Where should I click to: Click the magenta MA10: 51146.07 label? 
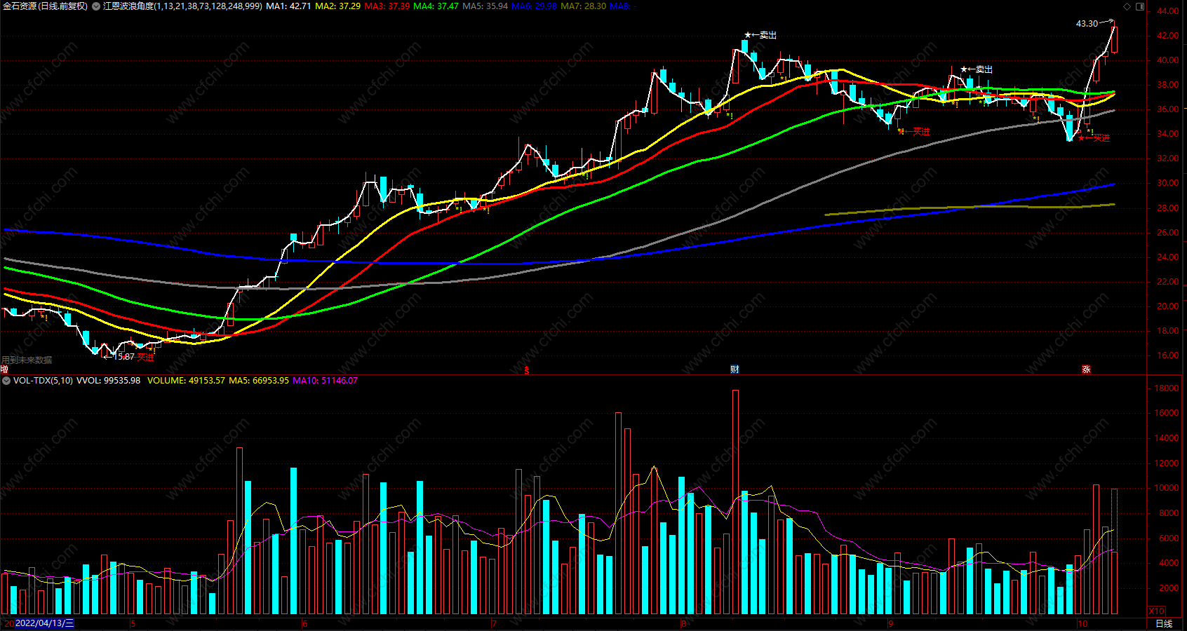tap(325, 381)
